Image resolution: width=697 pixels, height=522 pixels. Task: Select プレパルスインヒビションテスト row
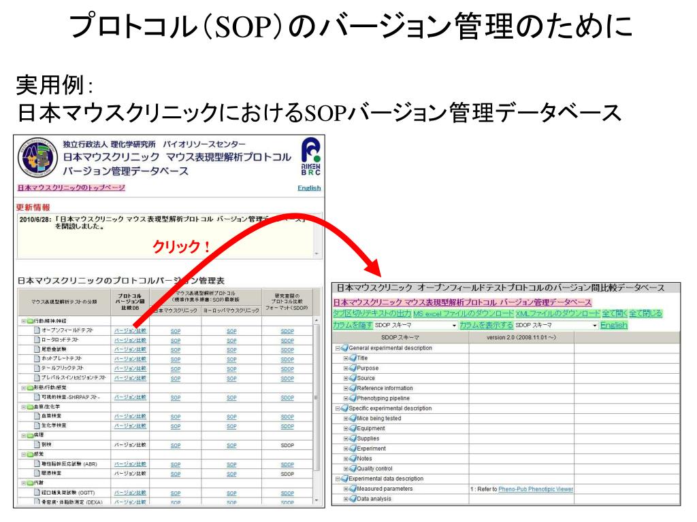[x=165, y=378]
